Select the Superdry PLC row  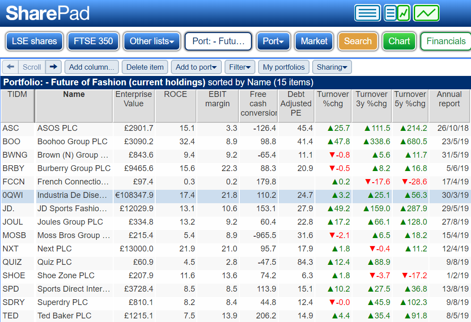point(235,302)
